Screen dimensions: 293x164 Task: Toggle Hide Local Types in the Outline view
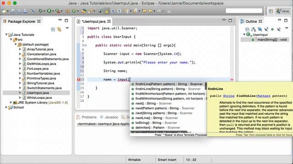coord(279,29)
